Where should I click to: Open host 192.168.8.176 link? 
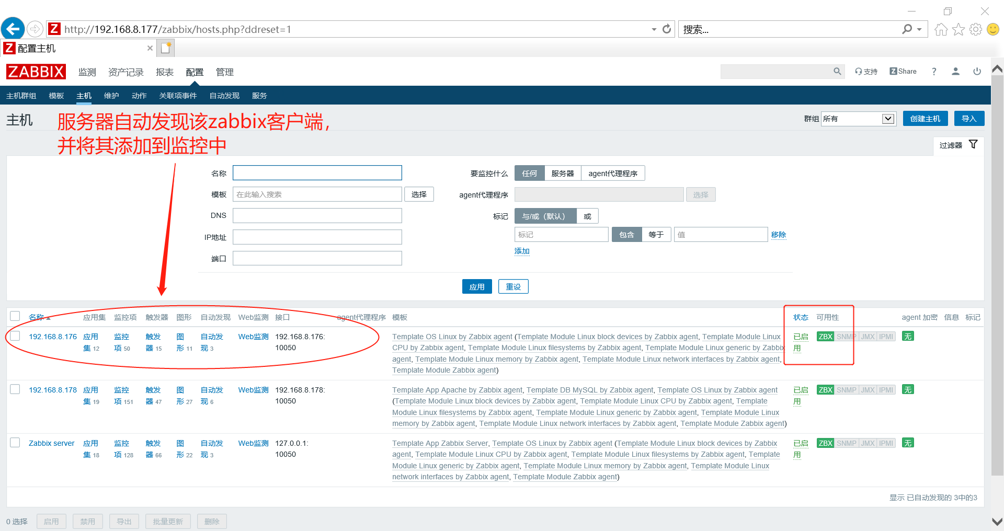(x=53, y=337)
